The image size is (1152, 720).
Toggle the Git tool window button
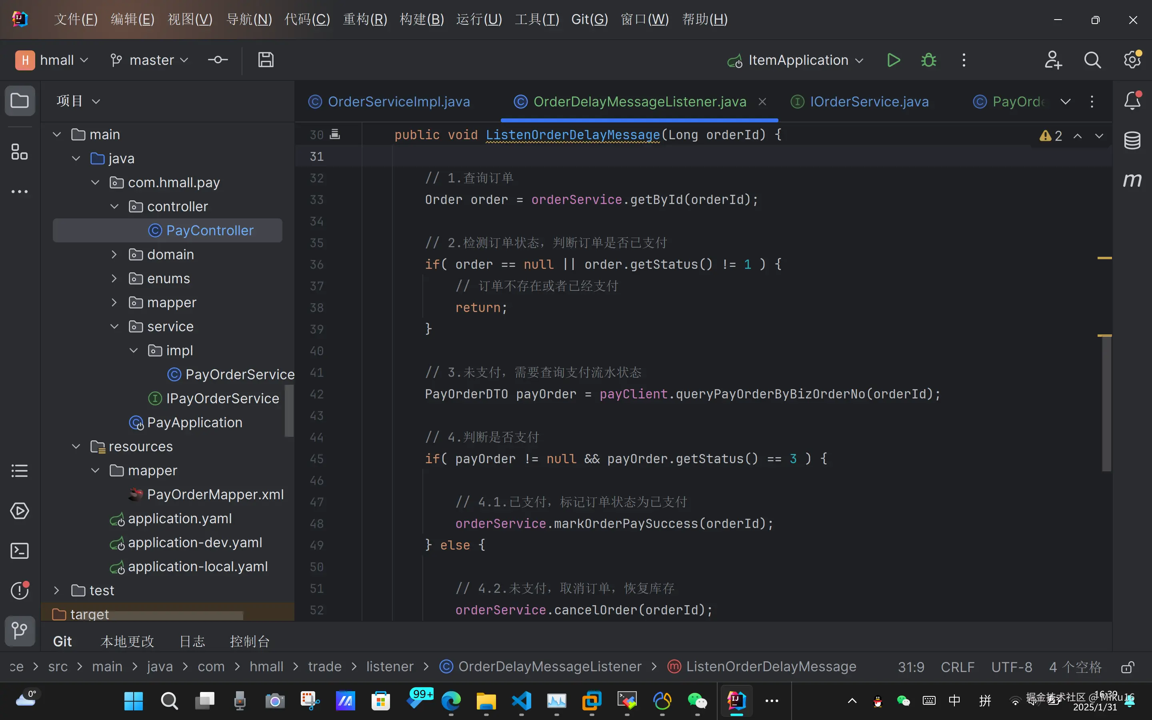pyautogui.click(x=20, y=630)
